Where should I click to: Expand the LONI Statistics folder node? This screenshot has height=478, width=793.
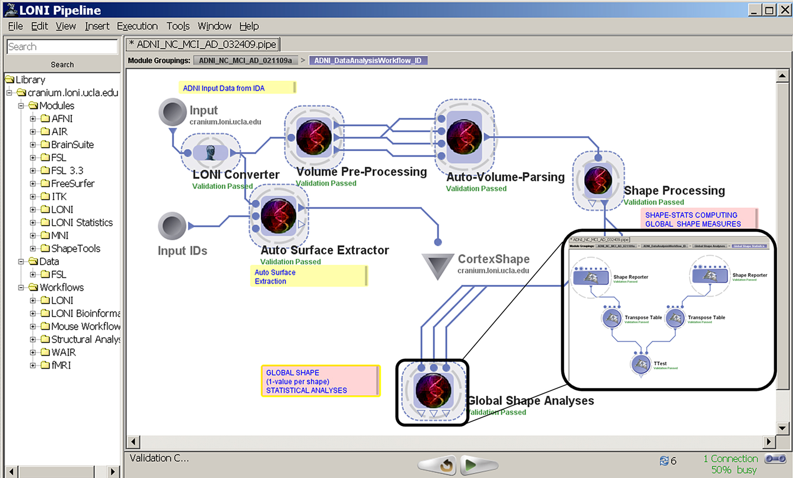33,222
